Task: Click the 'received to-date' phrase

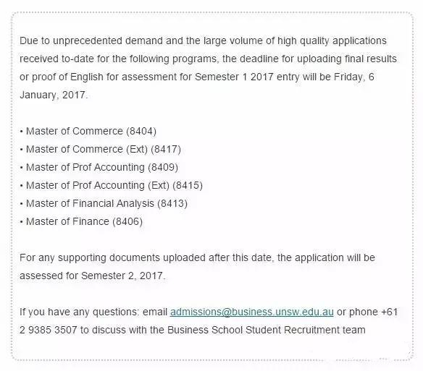Action: click(56, 59)
